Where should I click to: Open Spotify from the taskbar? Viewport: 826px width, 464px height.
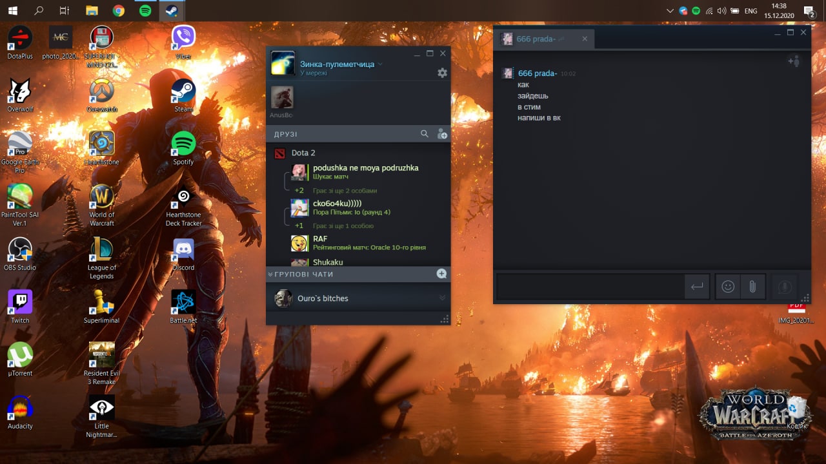[x=145, y=10]
